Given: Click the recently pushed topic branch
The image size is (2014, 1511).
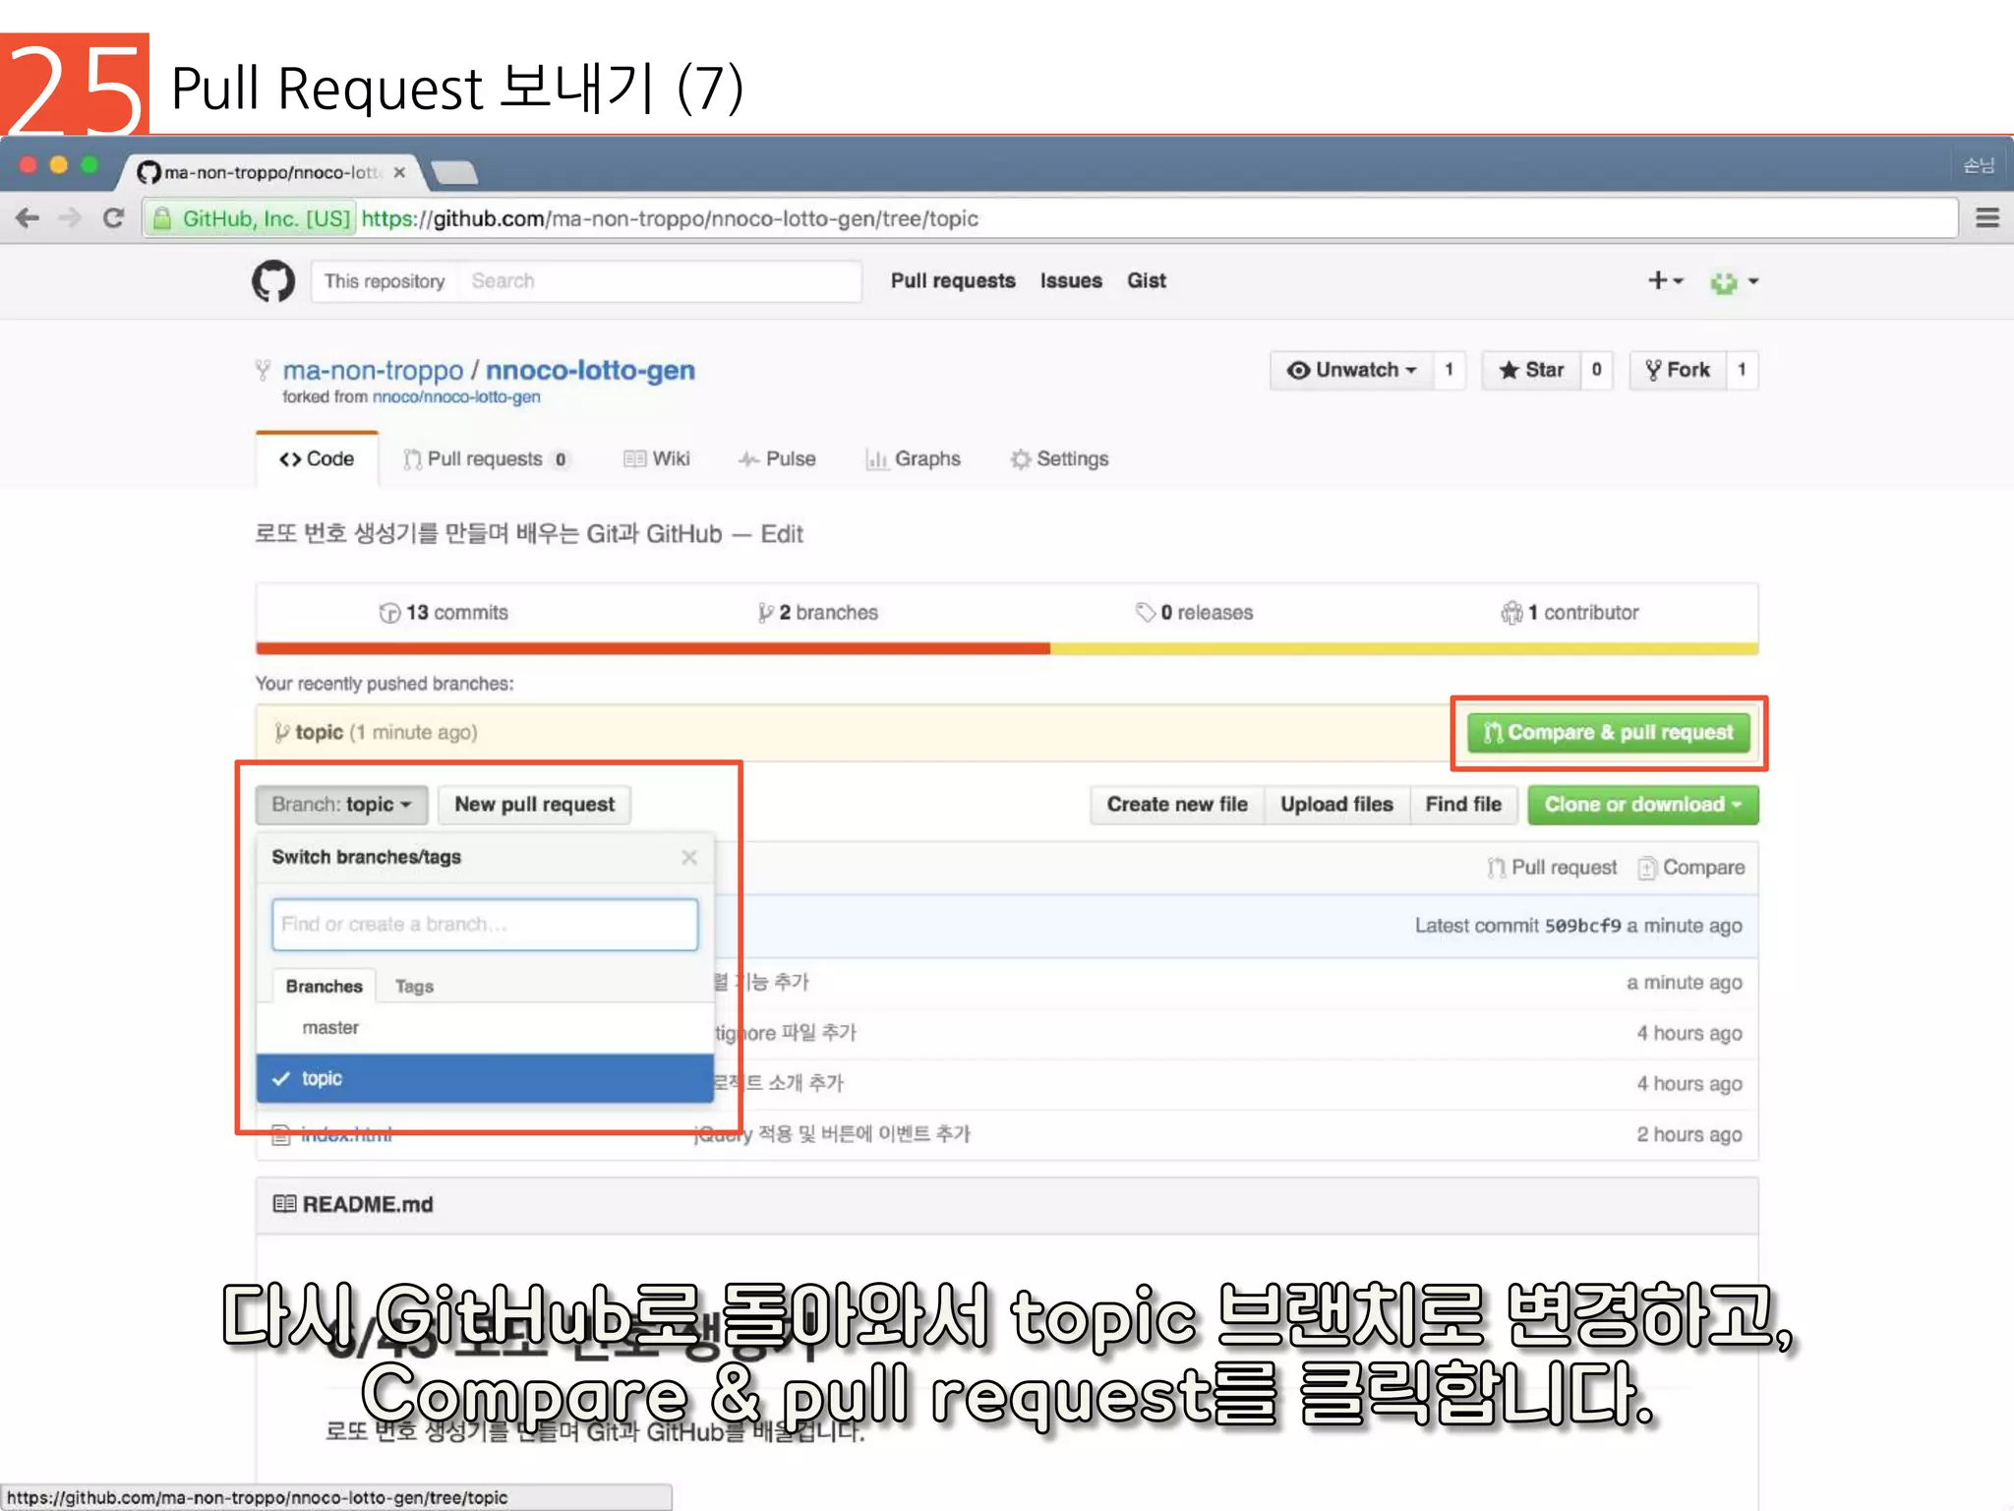Looking at the screenshot, I should click(x=319, y=733).
